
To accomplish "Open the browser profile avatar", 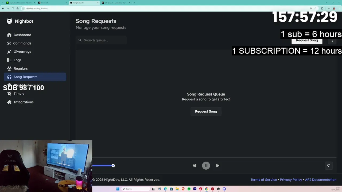I will pos(334,8).
